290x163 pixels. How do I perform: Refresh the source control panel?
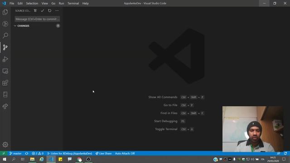click(x=49, y=10)
